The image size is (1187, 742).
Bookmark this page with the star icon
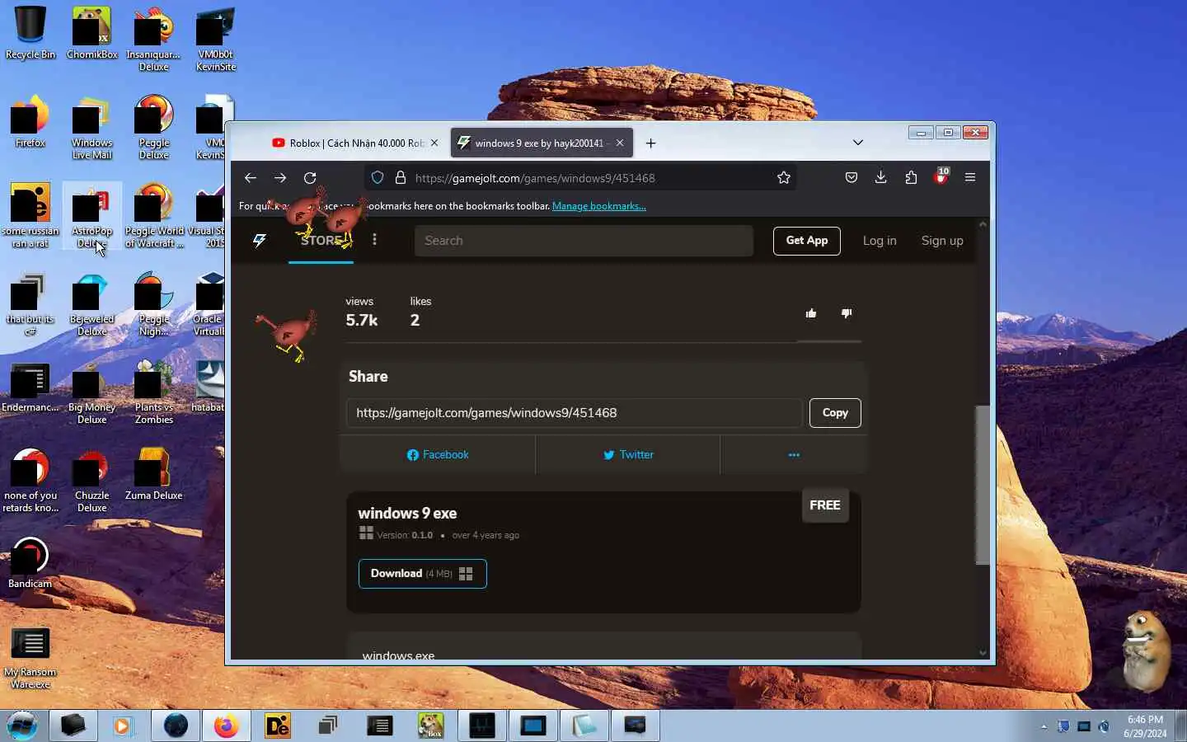click(784, 178)
